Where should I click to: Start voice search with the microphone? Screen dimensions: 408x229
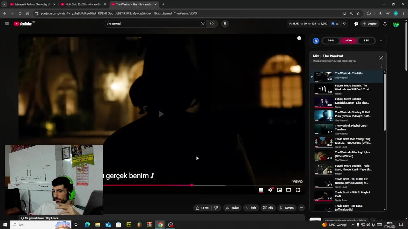click(225, 24)
